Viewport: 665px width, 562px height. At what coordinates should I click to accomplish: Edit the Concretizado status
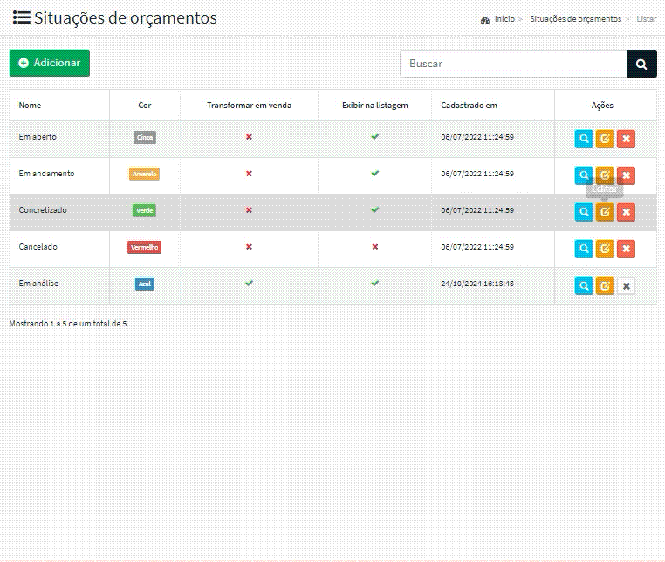point(605,212)
